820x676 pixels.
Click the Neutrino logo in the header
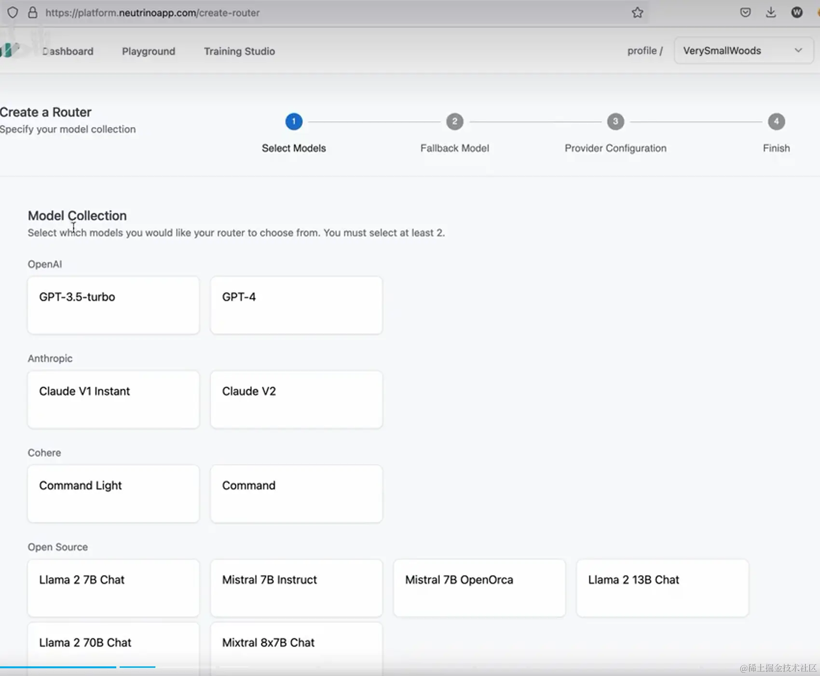pyautogui.click(x=10, y=50)
